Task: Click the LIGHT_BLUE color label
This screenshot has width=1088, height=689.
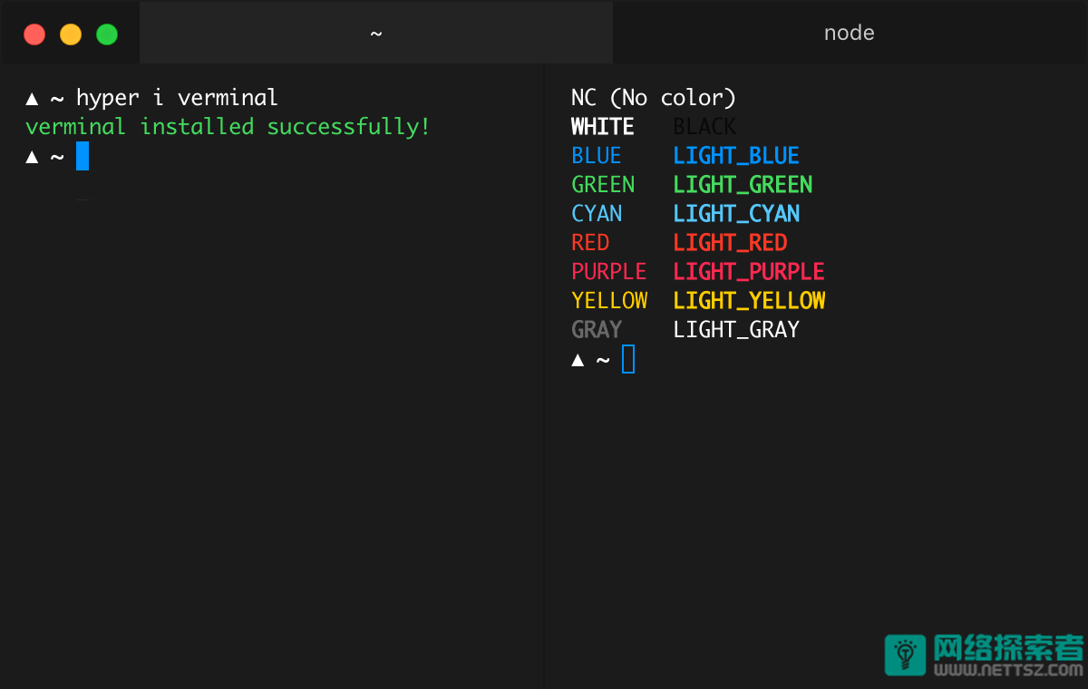Action: click(736, 156)
